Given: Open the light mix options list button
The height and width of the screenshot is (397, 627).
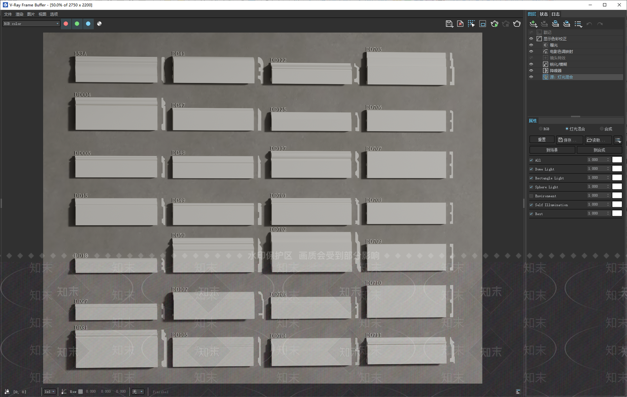Looking at the screenshot, I should [x=618, y=140].
